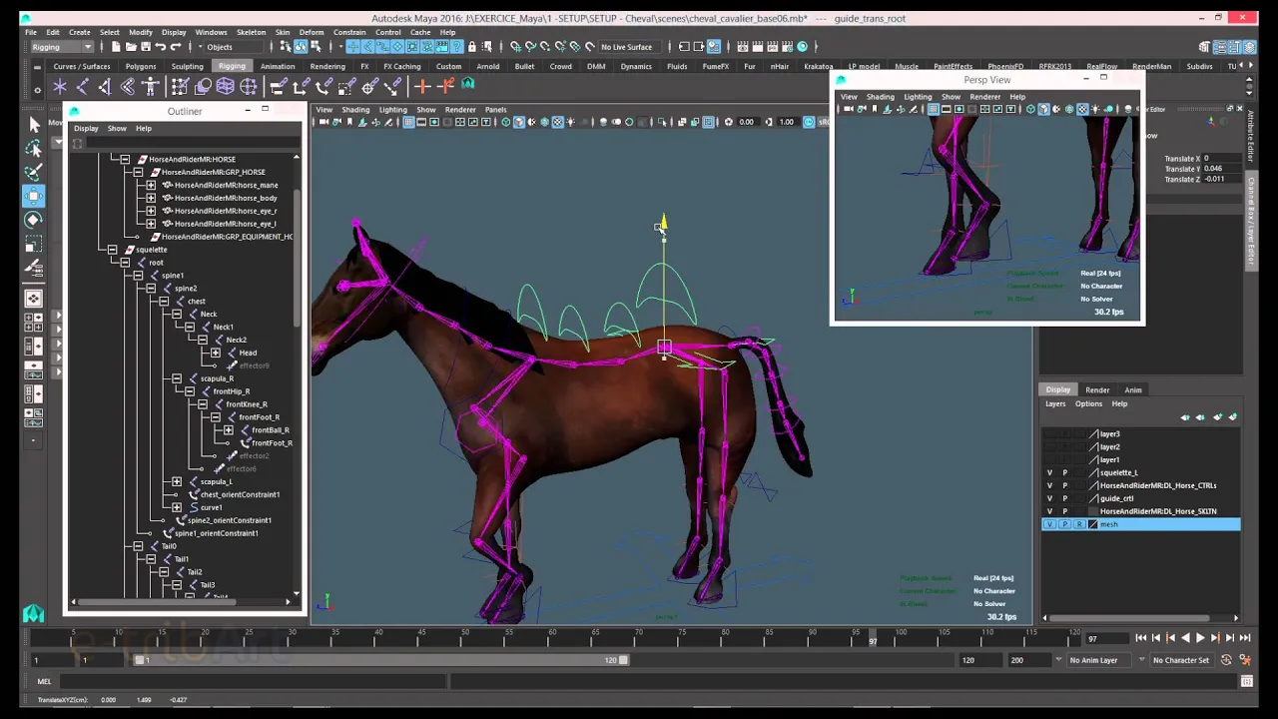Click create layer from selected icon
The height and width of the screenshot is (719, 1278).
1232,417
